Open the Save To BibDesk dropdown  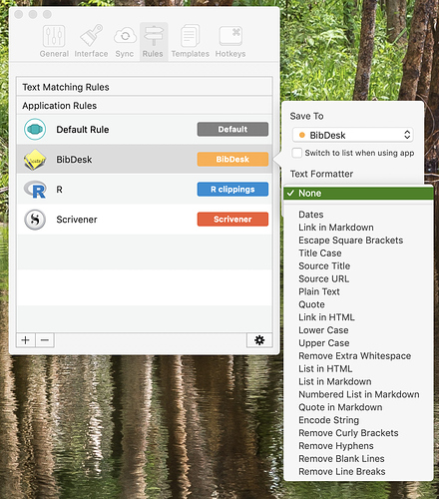(x=353, y=135)
